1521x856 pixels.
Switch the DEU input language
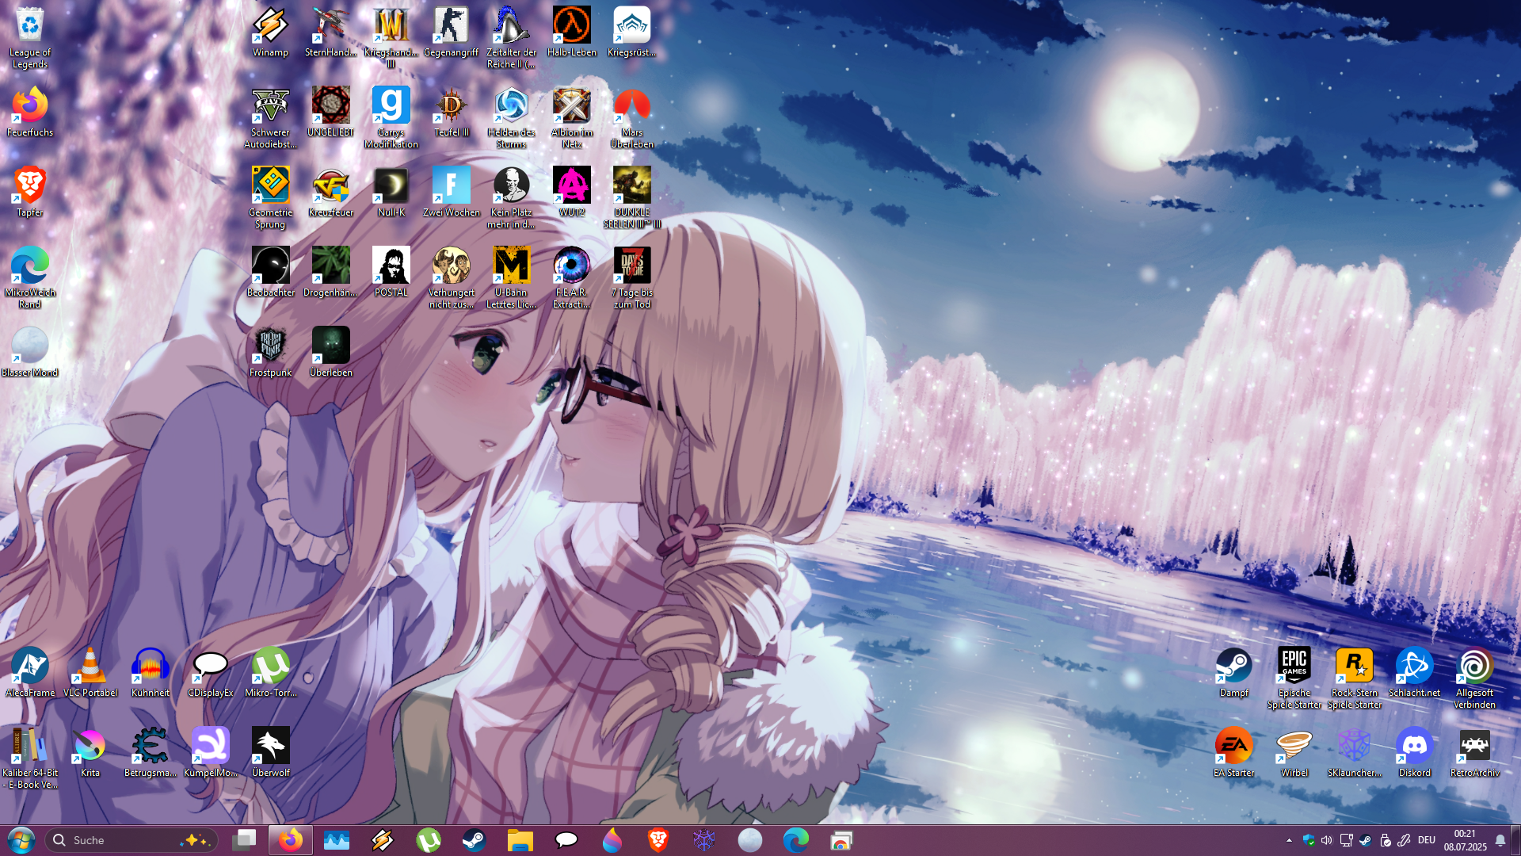pos(1427,840)
